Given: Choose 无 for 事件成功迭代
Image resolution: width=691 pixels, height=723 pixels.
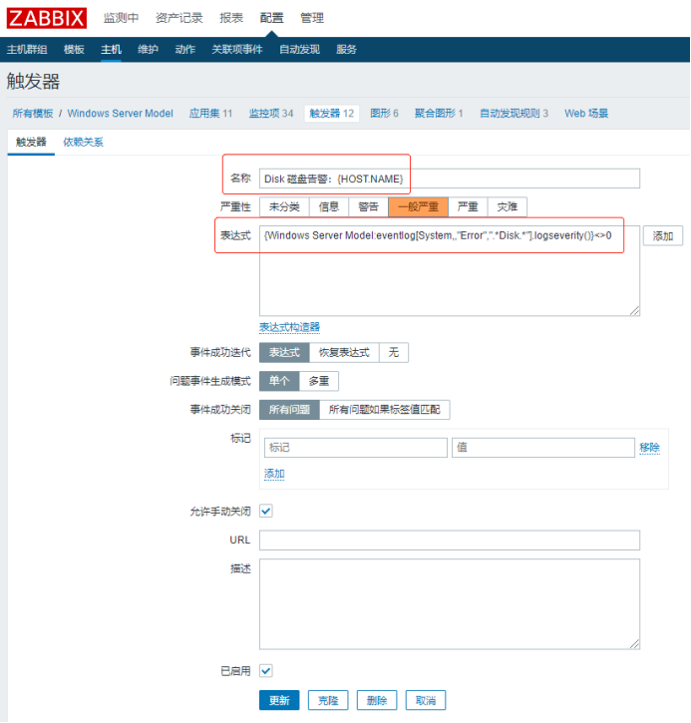Looking at the screenshot, I should click(x=393, y=353).
